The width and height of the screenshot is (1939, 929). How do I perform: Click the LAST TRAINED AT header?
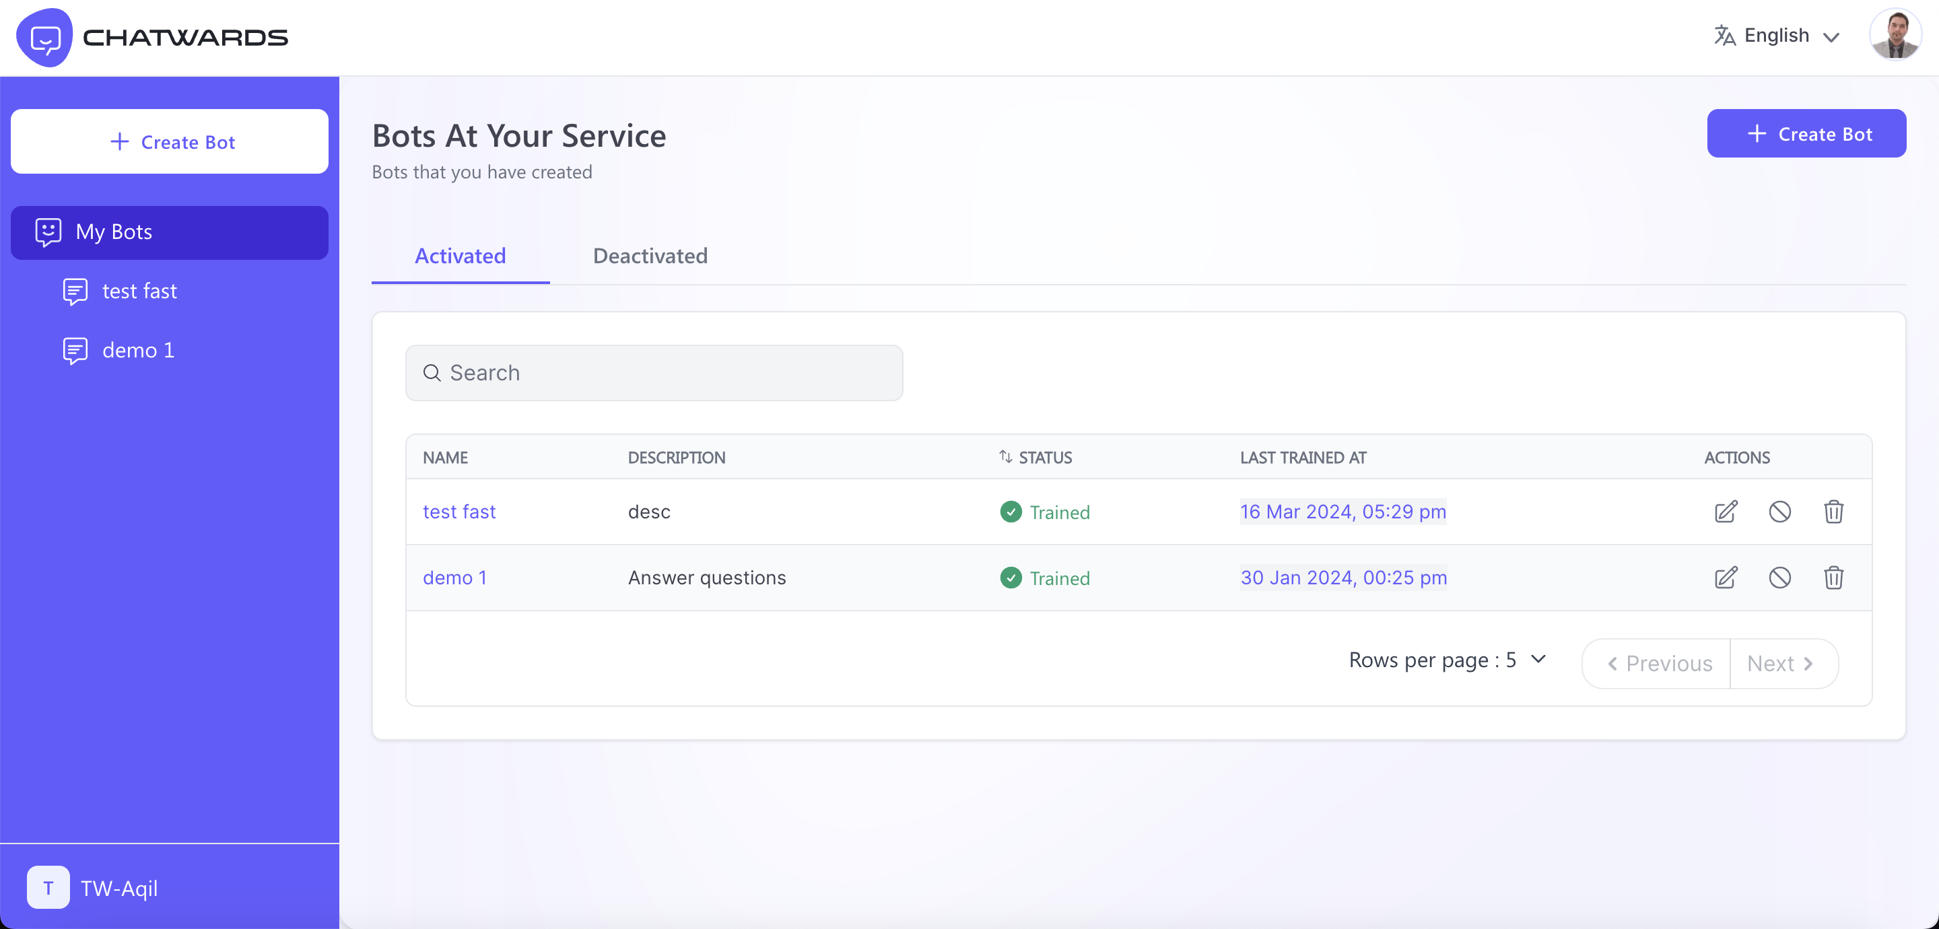(x=1302, y=458)
